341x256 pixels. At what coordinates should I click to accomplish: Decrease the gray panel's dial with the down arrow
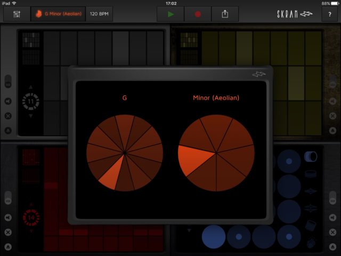tap(31, 116)
